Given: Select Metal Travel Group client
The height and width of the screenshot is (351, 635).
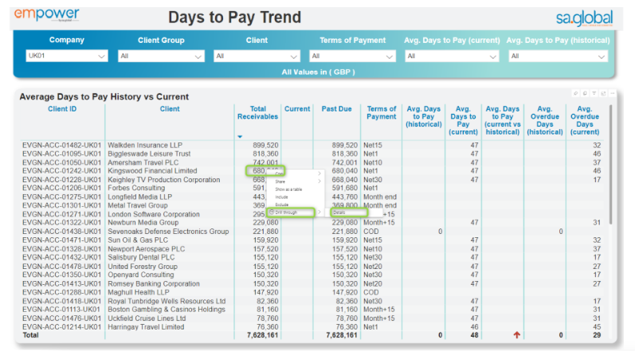Looking at the screenshot, I should pyautogui.click(x=138, y=205).
